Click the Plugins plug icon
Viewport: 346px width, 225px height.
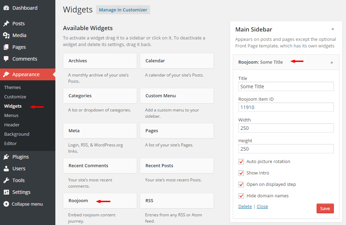[6, 157]
